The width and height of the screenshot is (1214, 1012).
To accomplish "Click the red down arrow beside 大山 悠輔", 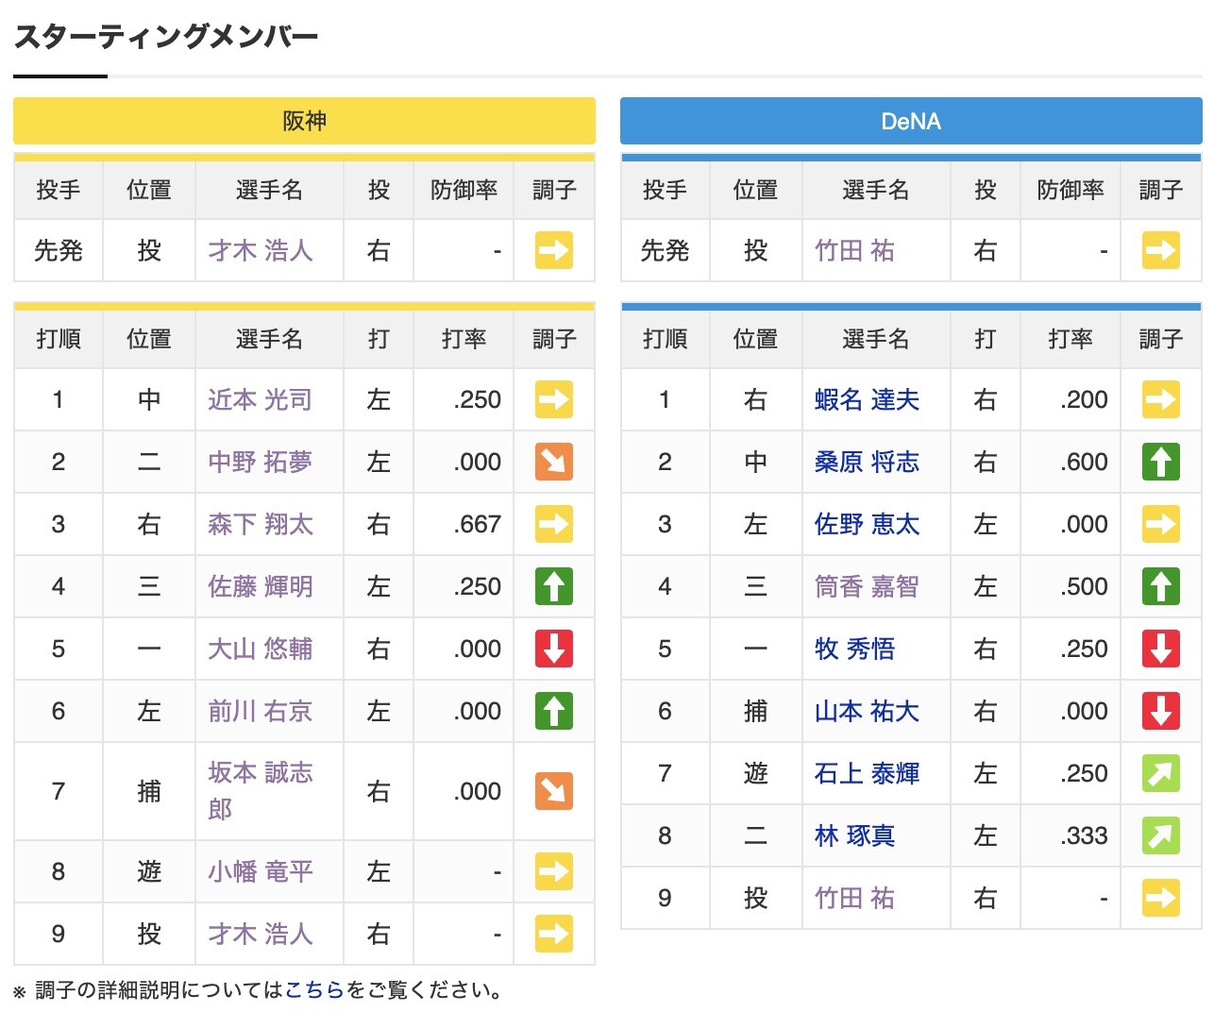I will 554,649.
